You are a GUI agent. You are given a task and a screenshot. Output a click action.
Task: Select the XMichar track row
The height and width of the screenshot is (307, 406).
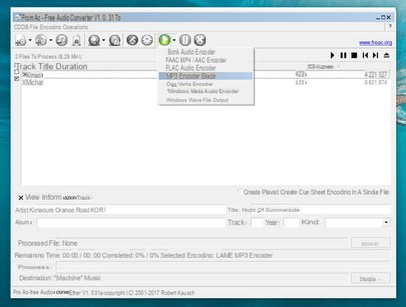tap(205, 83)
